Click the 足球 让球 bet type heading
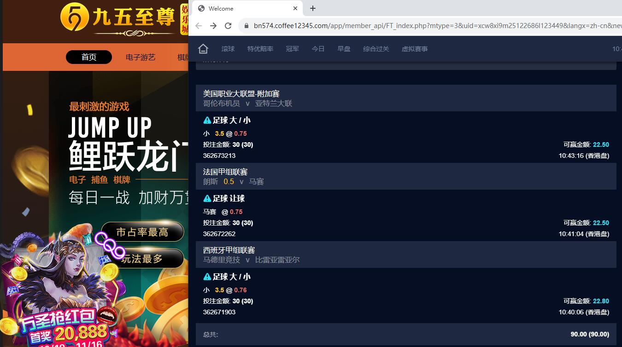 (x=229, y=199)
